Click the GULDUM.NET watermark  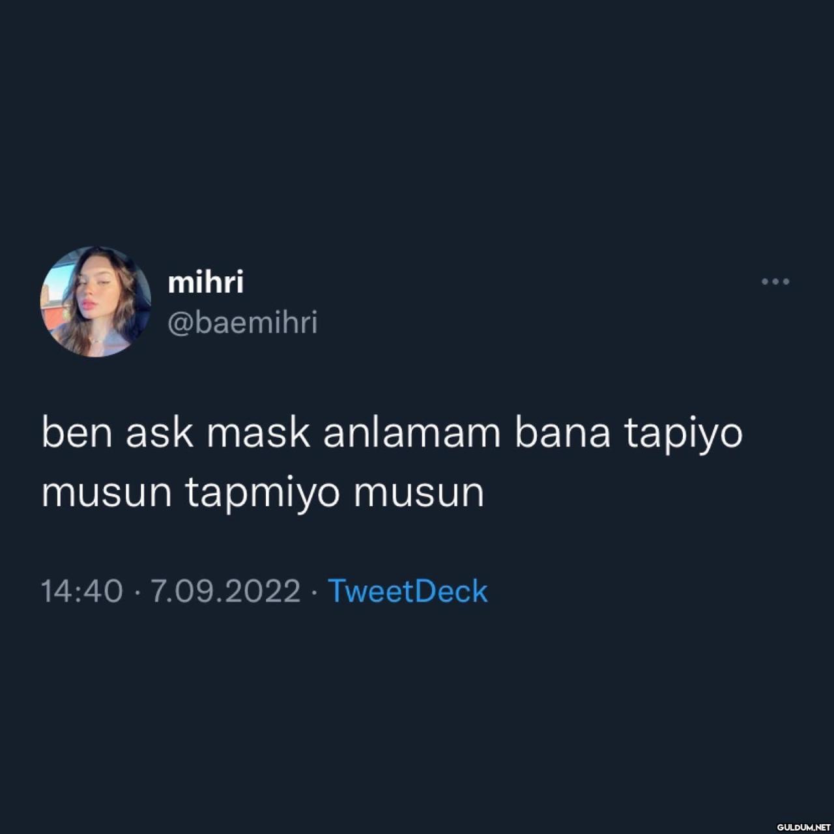pos(803,826)
